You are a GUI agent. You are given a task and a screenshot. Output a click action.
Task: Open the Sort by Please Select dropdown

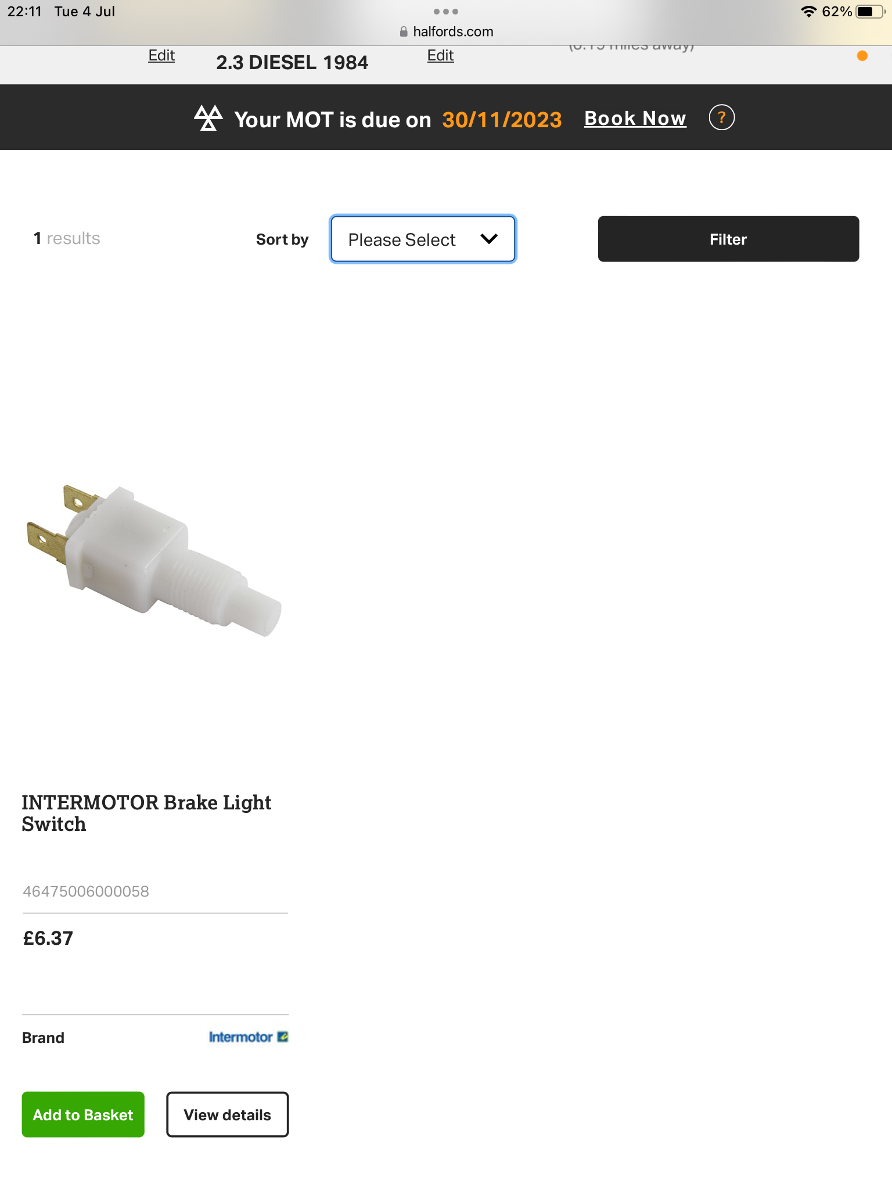[x=423, y=239]
